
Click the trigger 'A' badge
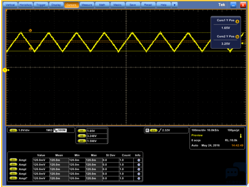(x=147, y=130)
